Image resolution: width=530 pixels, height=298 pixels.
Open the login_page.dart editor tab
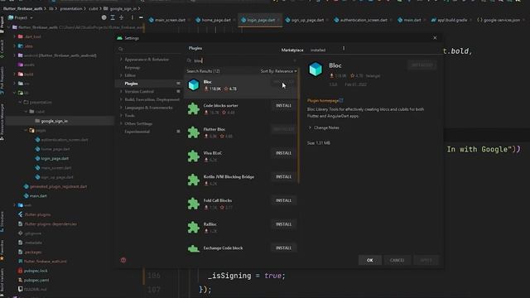261,20
